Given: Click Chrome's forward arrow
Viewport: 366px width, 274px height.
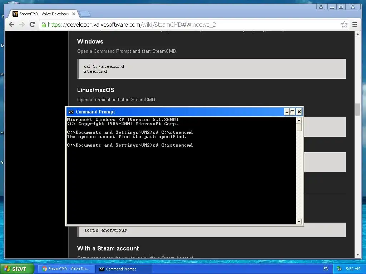Looking at the screenshot, I should pyautogui.click(x=22, y=25).
